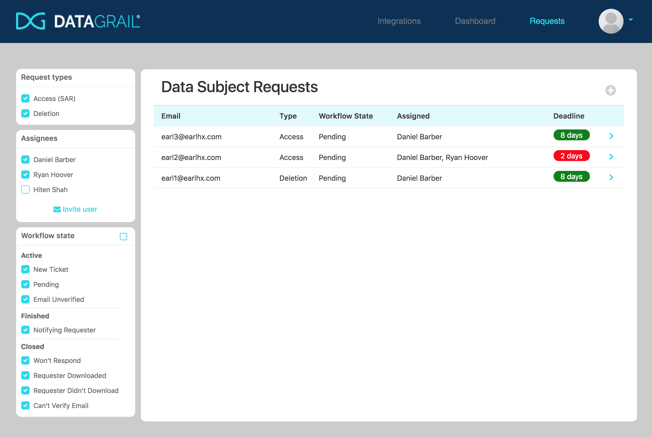Open the Integrations page

pyautogui.click(x=399, y=21)
